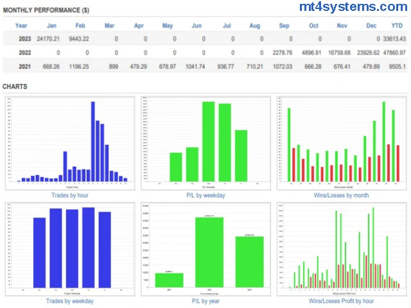Click the Year column header
The image size is (411, 308).
tap(21, 26)
